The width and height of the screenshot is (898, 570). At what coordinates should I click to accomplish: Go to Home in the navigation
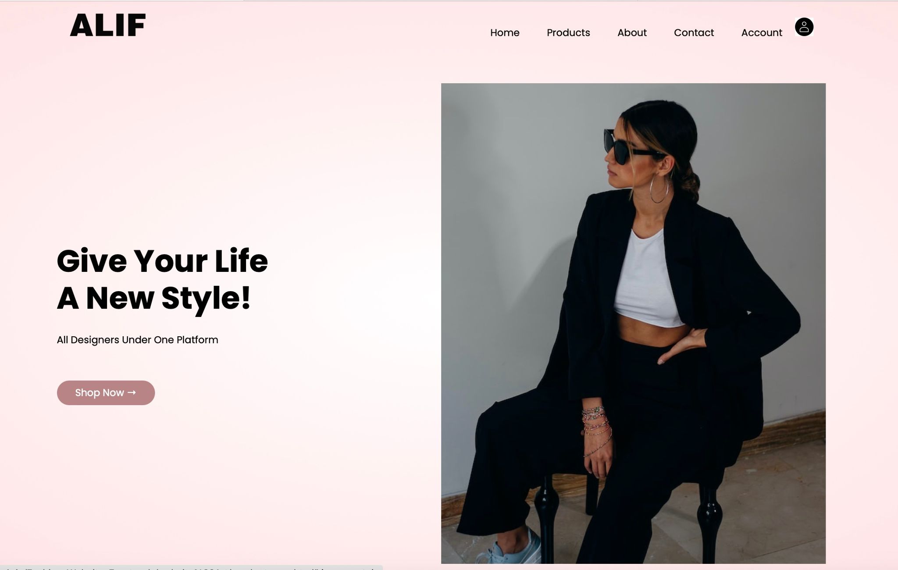pyautogui.click(x=505, y=32)
